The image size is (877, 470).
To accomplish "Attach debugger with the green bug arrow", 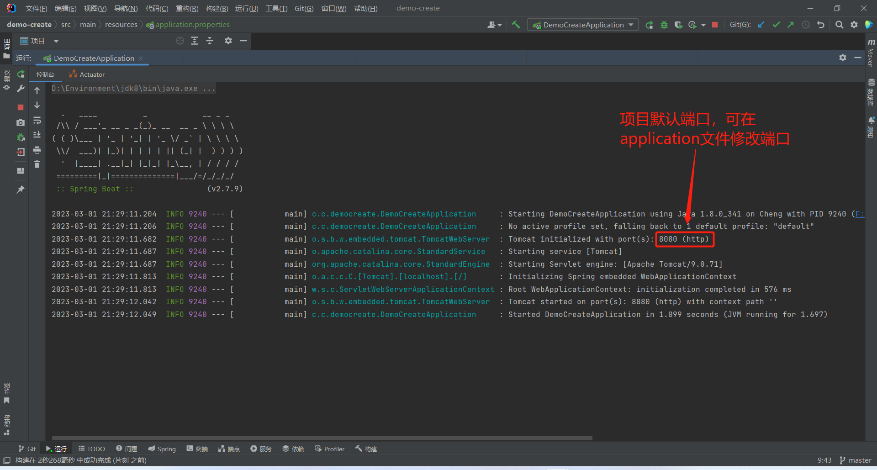I will (x=21, y=137).
